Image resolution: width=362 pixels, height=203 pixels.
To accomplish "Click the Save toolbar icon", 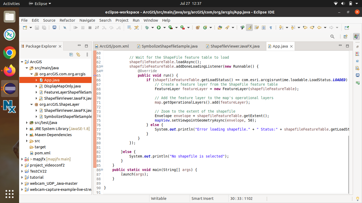I will coord(37,27).
